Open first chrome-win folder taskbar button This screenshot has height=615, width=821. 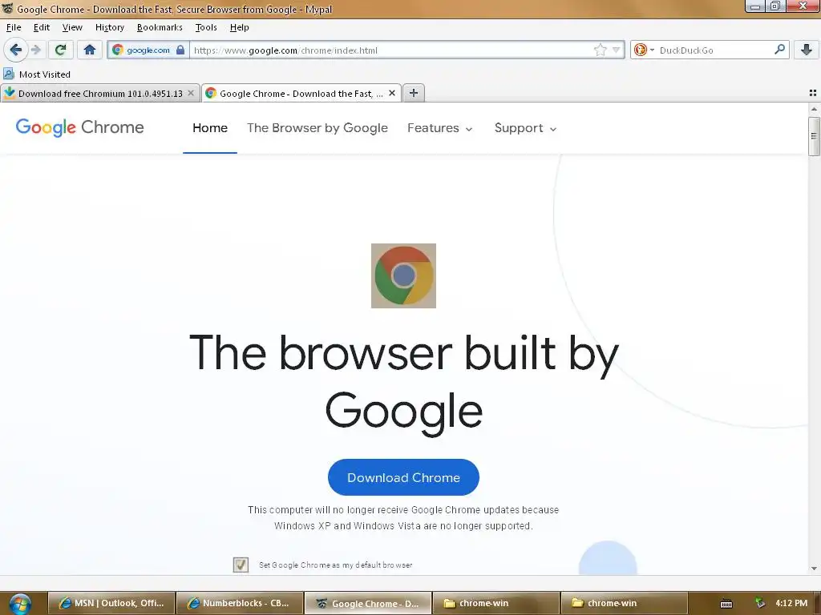pos(496,603)
